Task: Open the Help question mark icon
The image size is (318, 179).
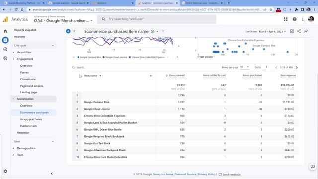Action: point(295,19)
